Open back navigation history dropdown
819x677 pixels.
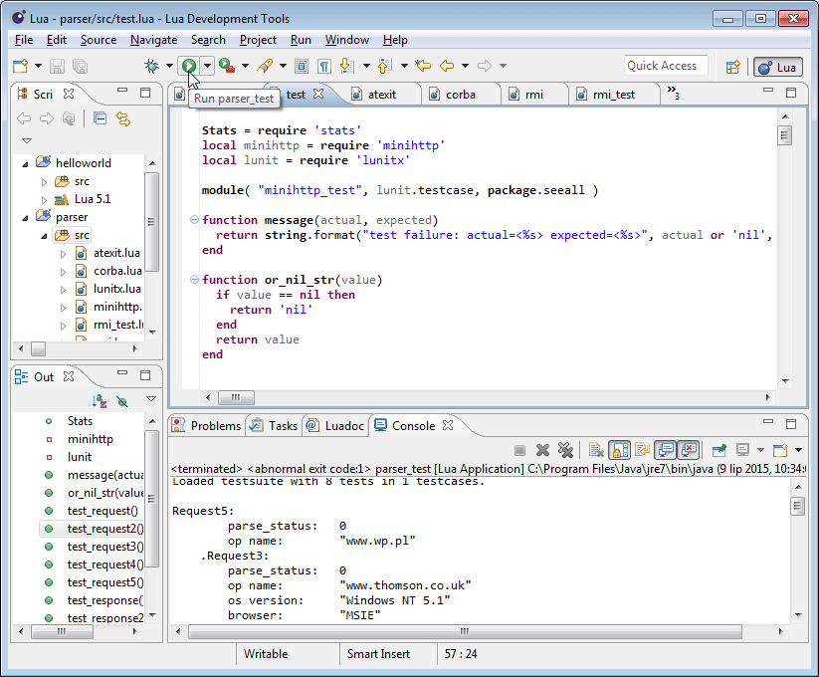point(465,66)
